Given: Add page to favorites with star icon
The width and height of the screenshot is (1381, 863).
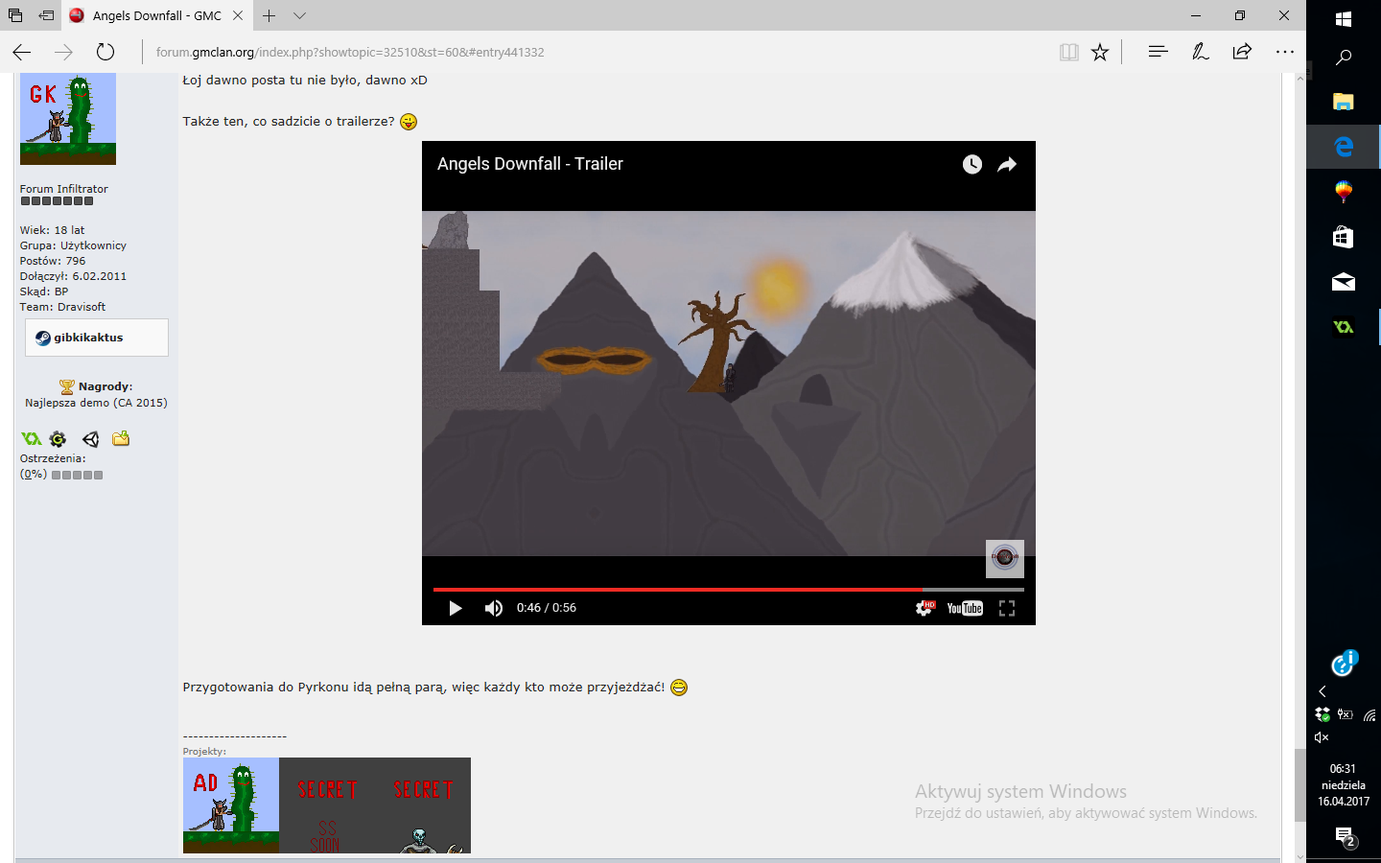Looking at the screenshot, I should click(1100, 53).
